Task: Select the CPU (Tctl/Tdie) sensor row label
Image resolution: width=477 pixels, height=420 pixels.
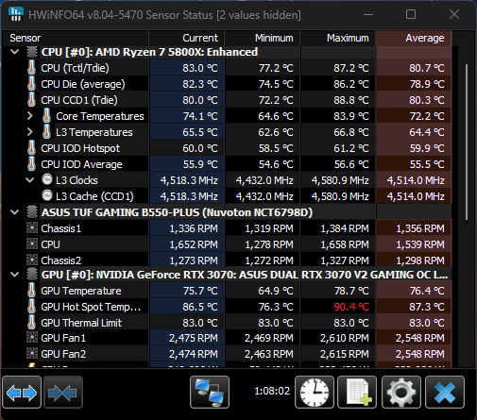Action: pyautogui.click(x=75, y=68)
